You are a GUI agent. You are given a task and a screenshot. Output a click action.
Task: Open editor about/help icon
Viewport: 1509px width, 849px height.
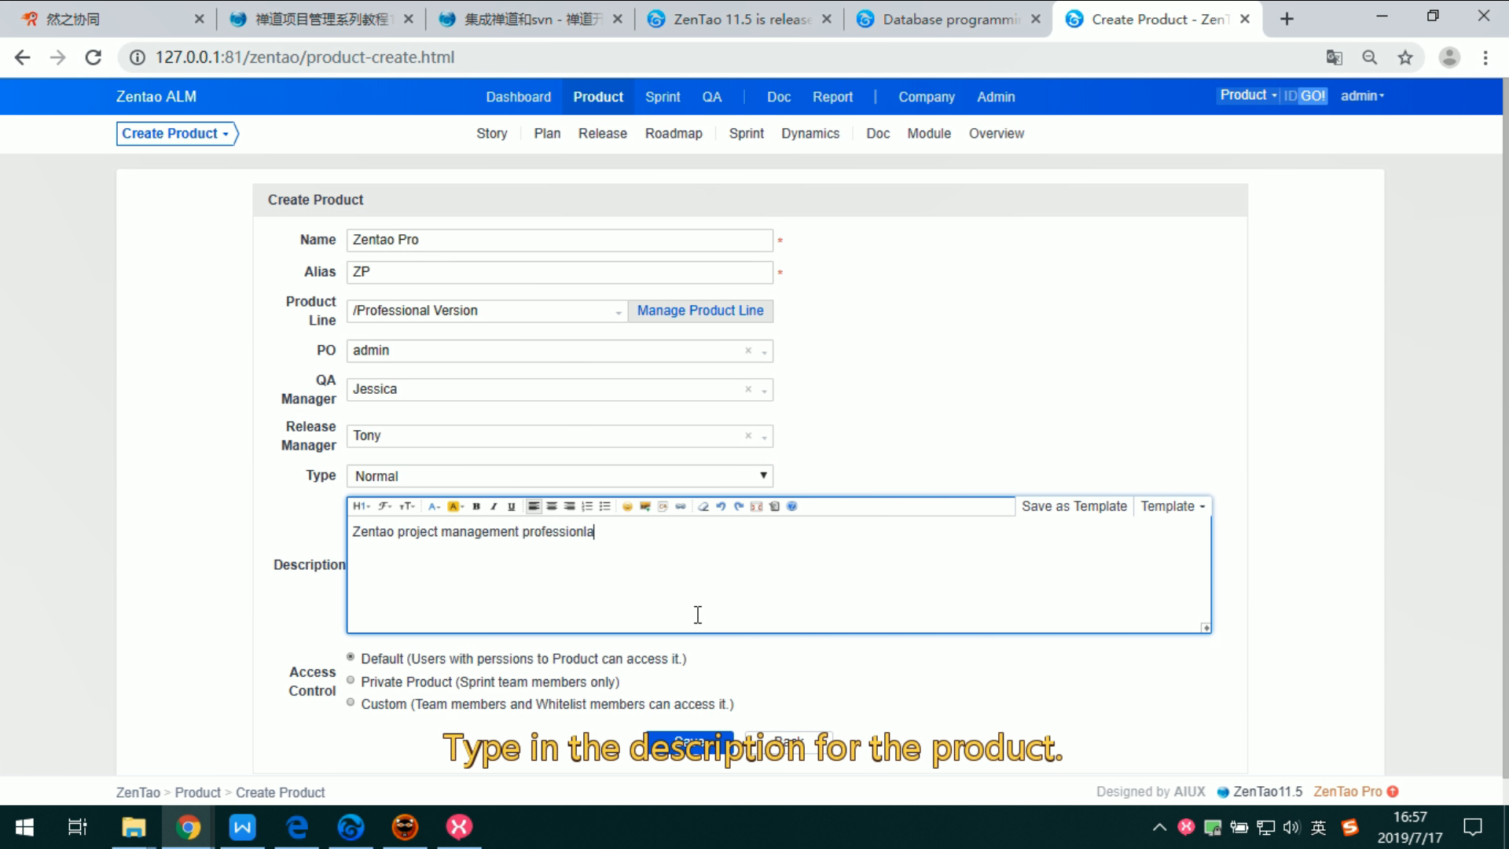tap(792, 506)
